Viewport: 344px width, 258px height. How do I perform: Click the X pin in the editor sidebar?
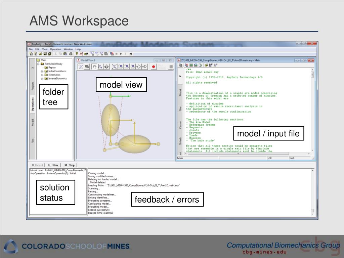click(x=180, y=76)
